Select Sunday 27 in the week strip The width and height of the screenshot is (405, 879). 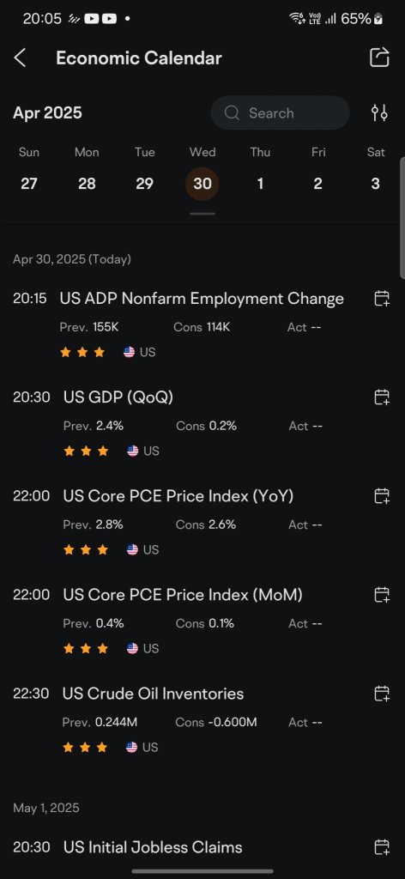pyautogui.click(x=29, y=184)
